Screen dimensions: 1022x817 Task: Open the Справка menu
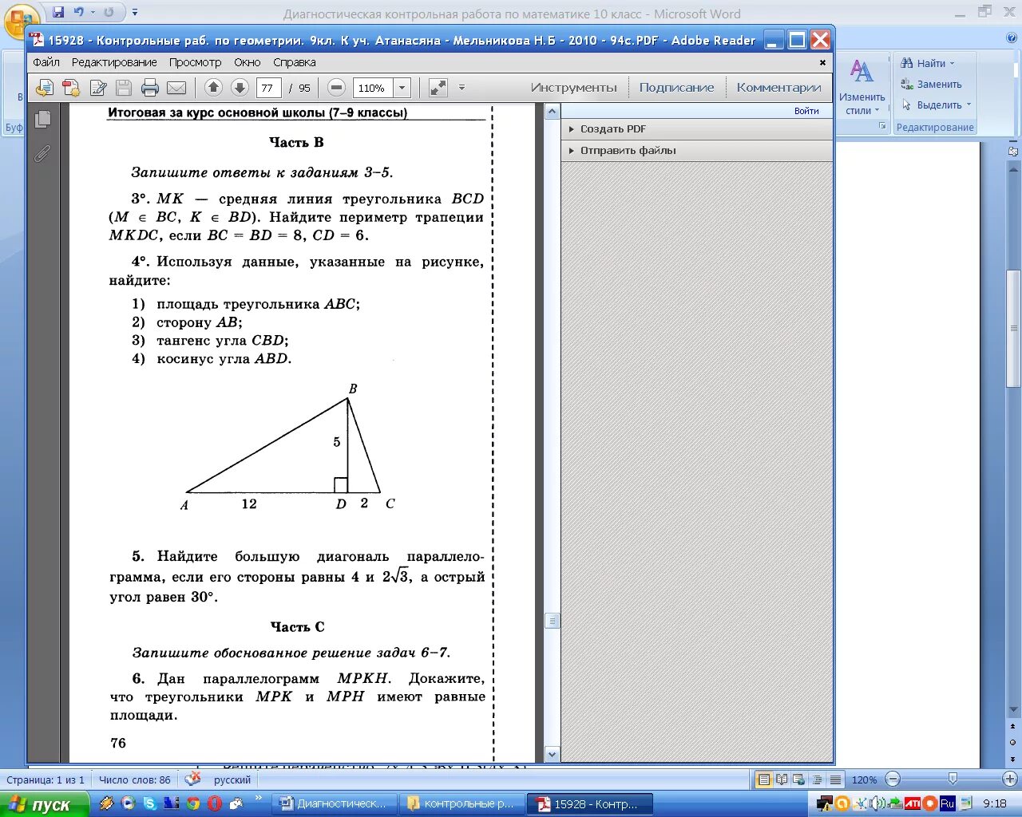pyautogui.click(x=295, y=62)
